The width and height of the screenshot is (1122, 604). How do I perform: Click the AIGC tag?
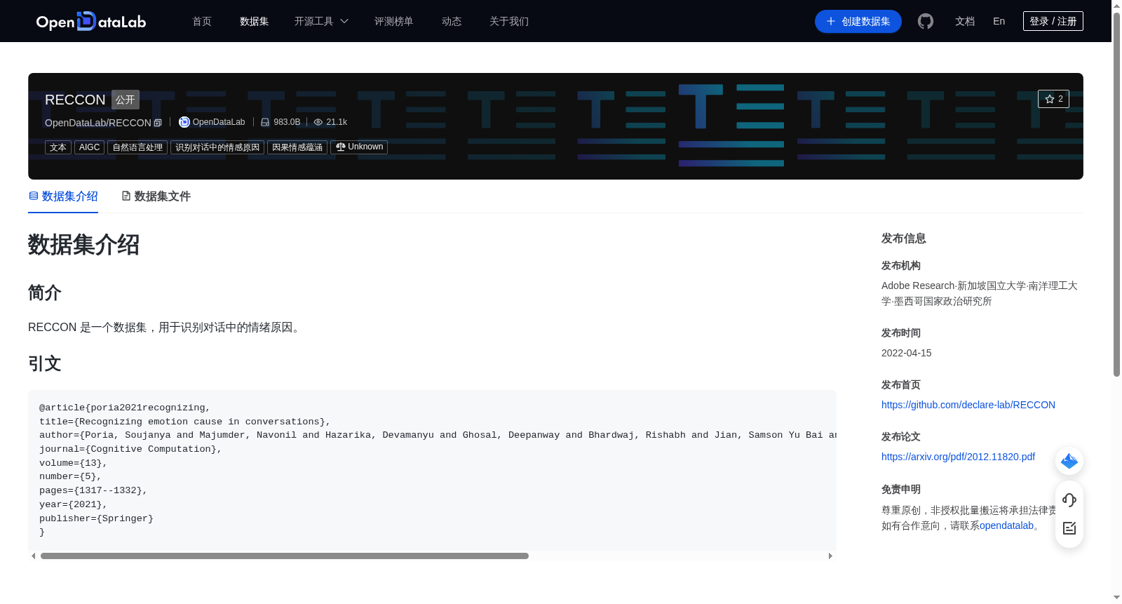(x=89, y=147)
